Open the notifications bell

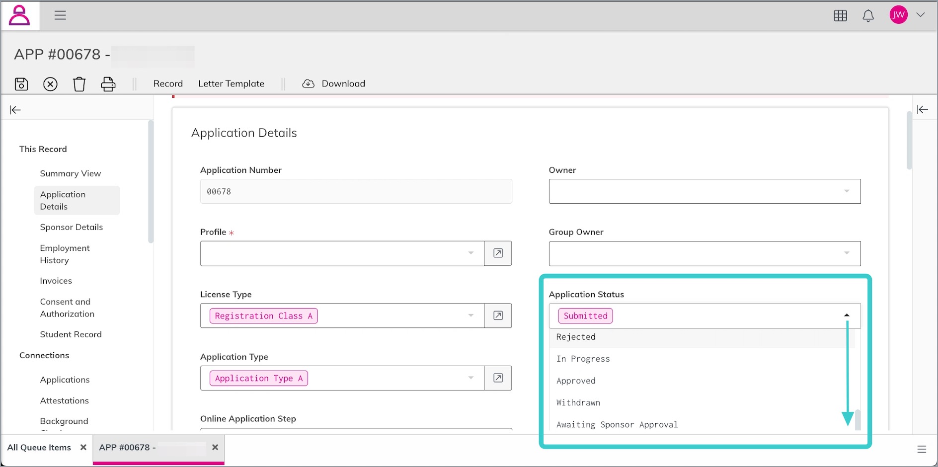pyautogui.click(x=868, y=15)
